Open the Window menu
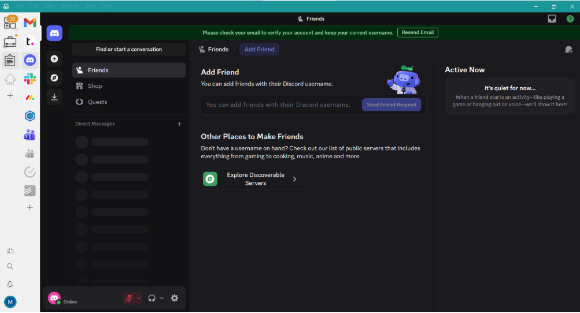Viewport: 580px width, 313px height. click(69, 6)
